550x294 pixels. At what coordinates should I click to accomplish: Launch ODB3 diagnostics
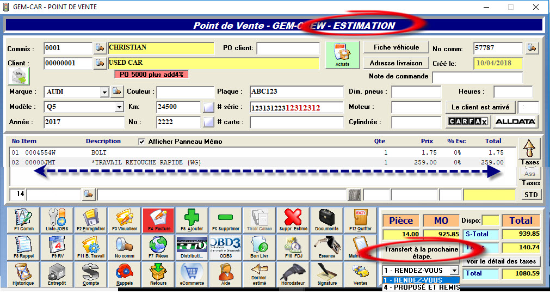click(225, 247)
